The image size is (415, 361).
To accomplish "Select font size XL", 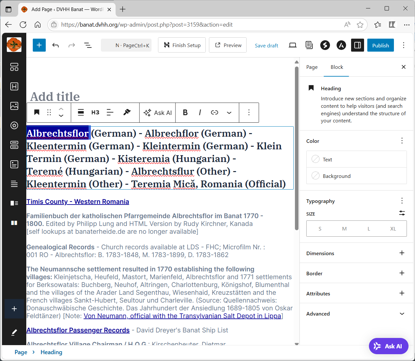I will pos(393,229).
